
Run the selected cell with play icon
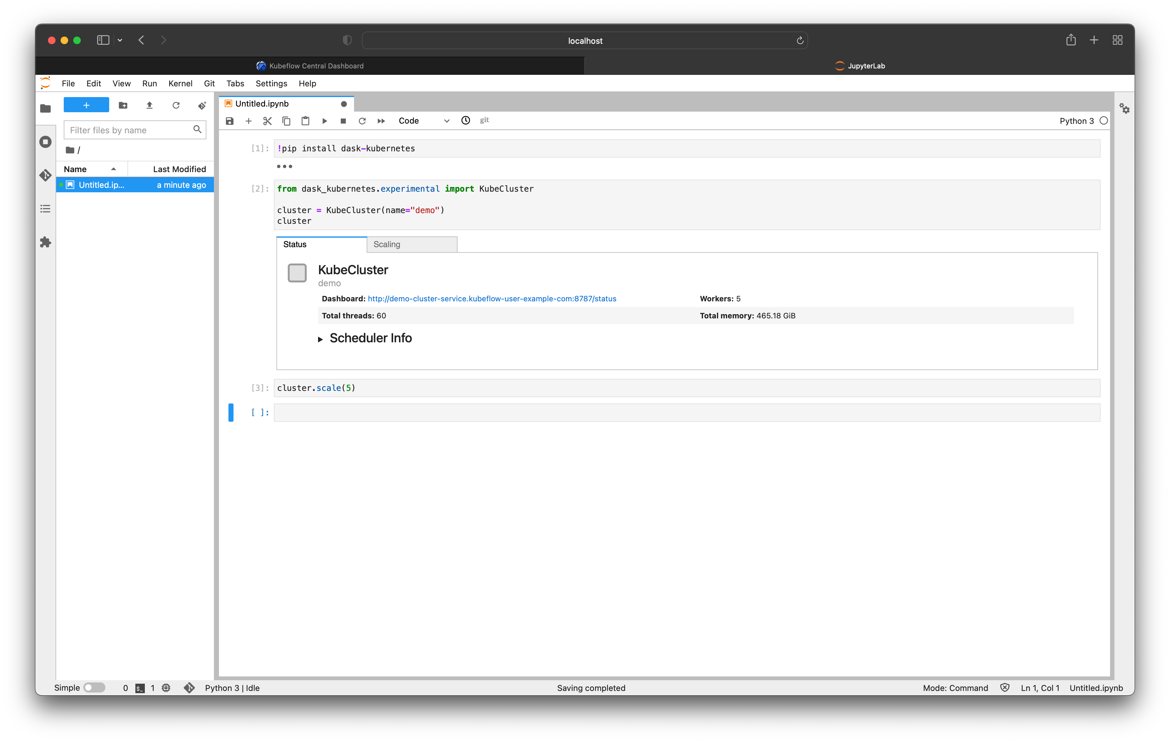tap(325, 121)
